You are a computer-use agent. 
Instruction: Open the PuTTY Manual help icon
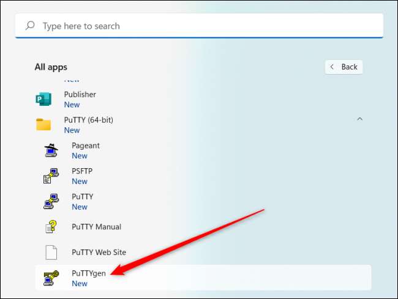click(51, 227)
